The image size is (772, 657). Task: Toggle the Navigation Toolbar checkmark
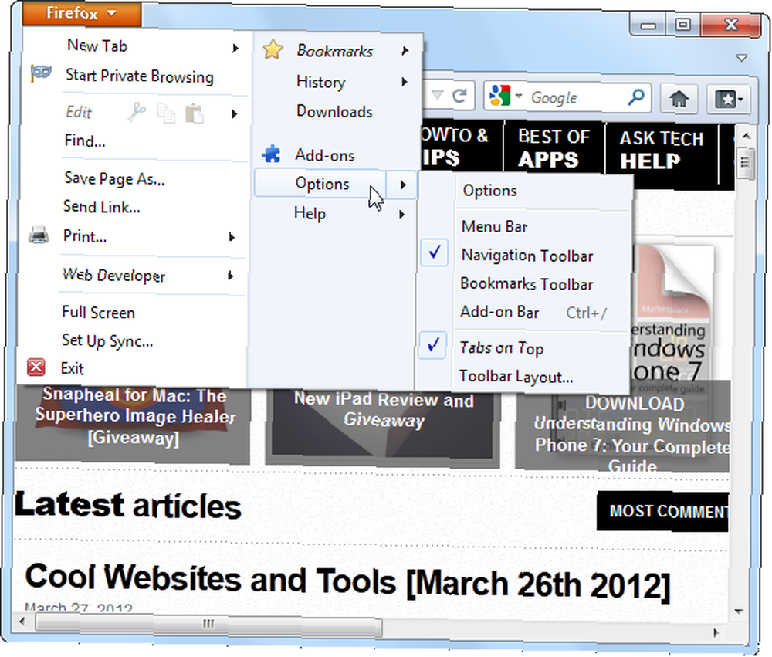point(434,252)
